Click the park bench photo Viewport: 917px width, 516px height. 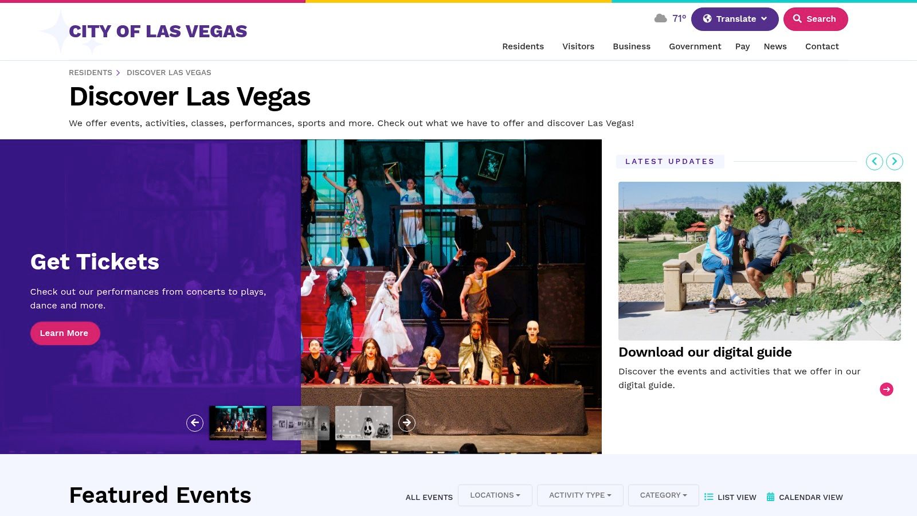[759, 261]
